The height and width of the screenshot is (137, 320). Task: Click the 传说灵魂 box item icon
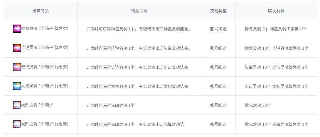click(x=17, y=48)
